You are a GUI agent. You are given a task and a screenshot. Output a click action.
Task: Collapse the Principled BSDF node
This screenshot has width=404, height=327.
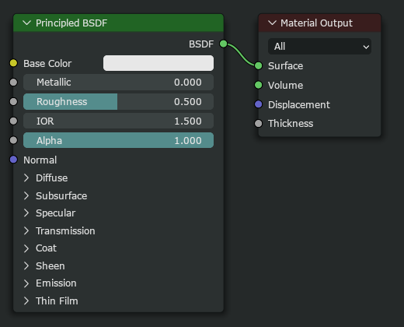tap(26, 23)
